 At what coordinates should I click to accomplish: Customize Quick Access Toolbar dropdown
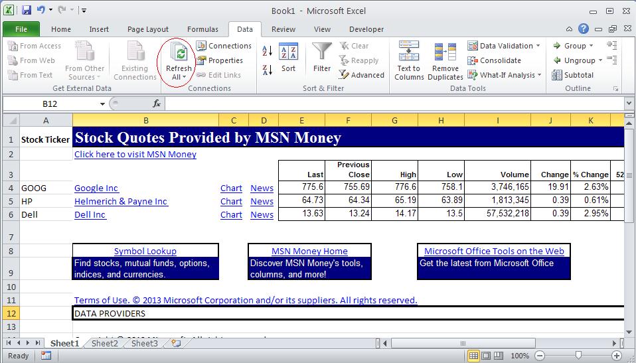tap(84, 11)
